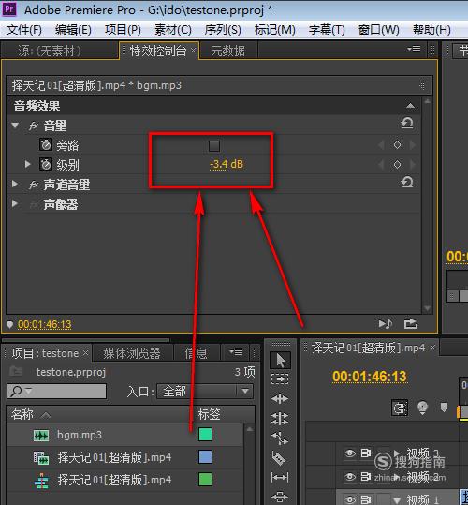Select the Rolling Edit tool
This screenshot has height=505, width=468.
tap(280, 419)
